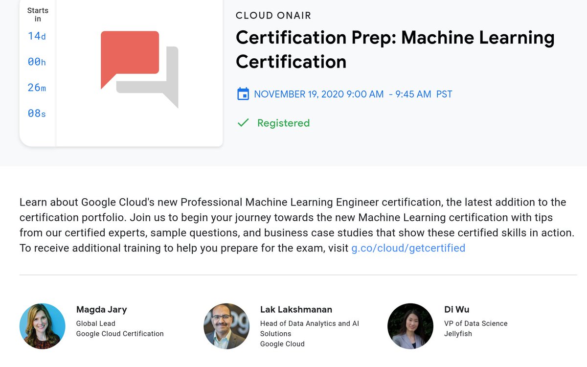Screen dimensions: 587x367
Task: Click Google Cloud Certification under Magda Jary
Action: [120, 334]
